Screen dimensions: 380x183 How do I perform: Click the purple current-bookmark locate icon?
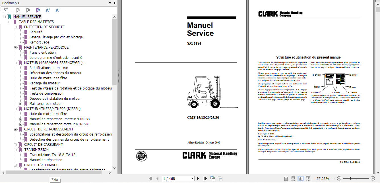[x=38, y=10]
